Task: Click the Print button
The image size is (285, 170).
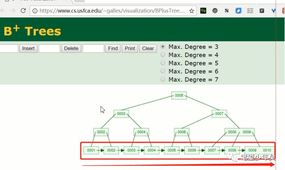Action: pyautogui.click(x=130, y=48)
